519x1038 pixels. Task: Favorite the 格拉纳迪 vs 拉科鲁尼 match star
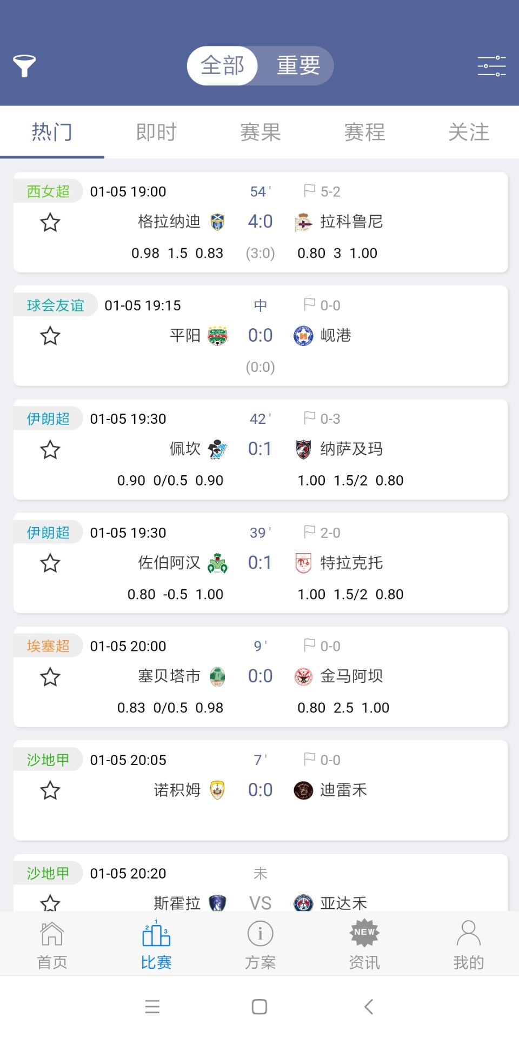(50, 222)
